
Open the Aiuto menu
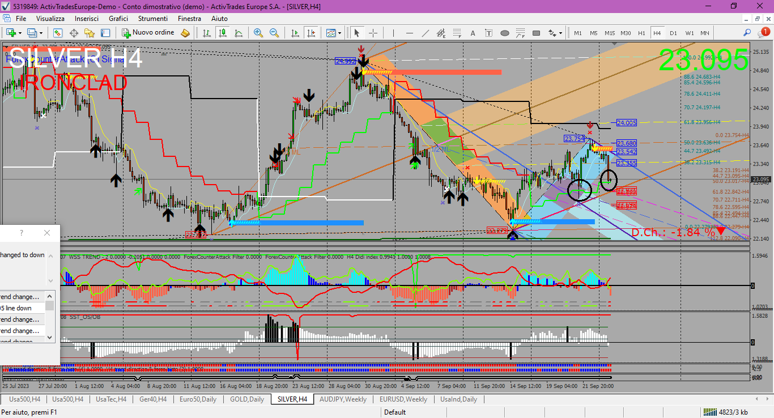219,19
